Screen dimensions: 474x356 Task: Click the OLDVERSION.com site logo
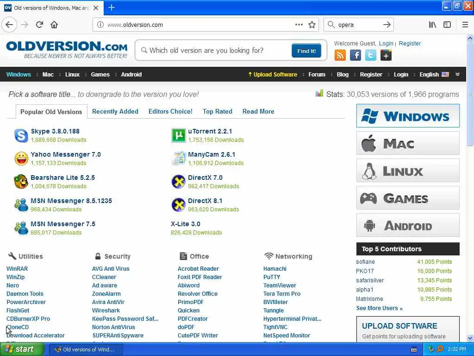pyautogui.click(x=67, y=50)
